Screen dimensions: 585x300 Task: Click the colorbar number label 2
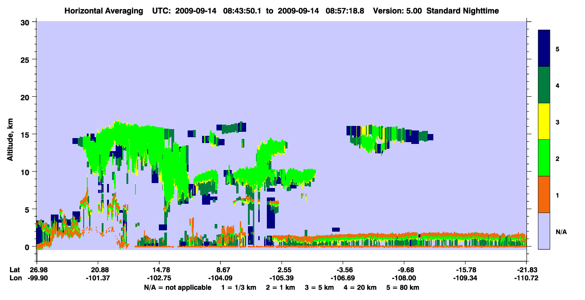click(558, 158)
